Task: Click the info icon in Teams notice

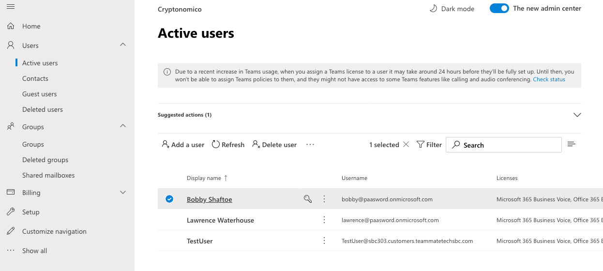Action: [x=167, y=72]
